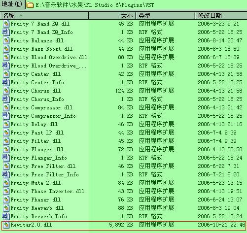Select the Fruity Phase Inverter.dll entry

47,191
